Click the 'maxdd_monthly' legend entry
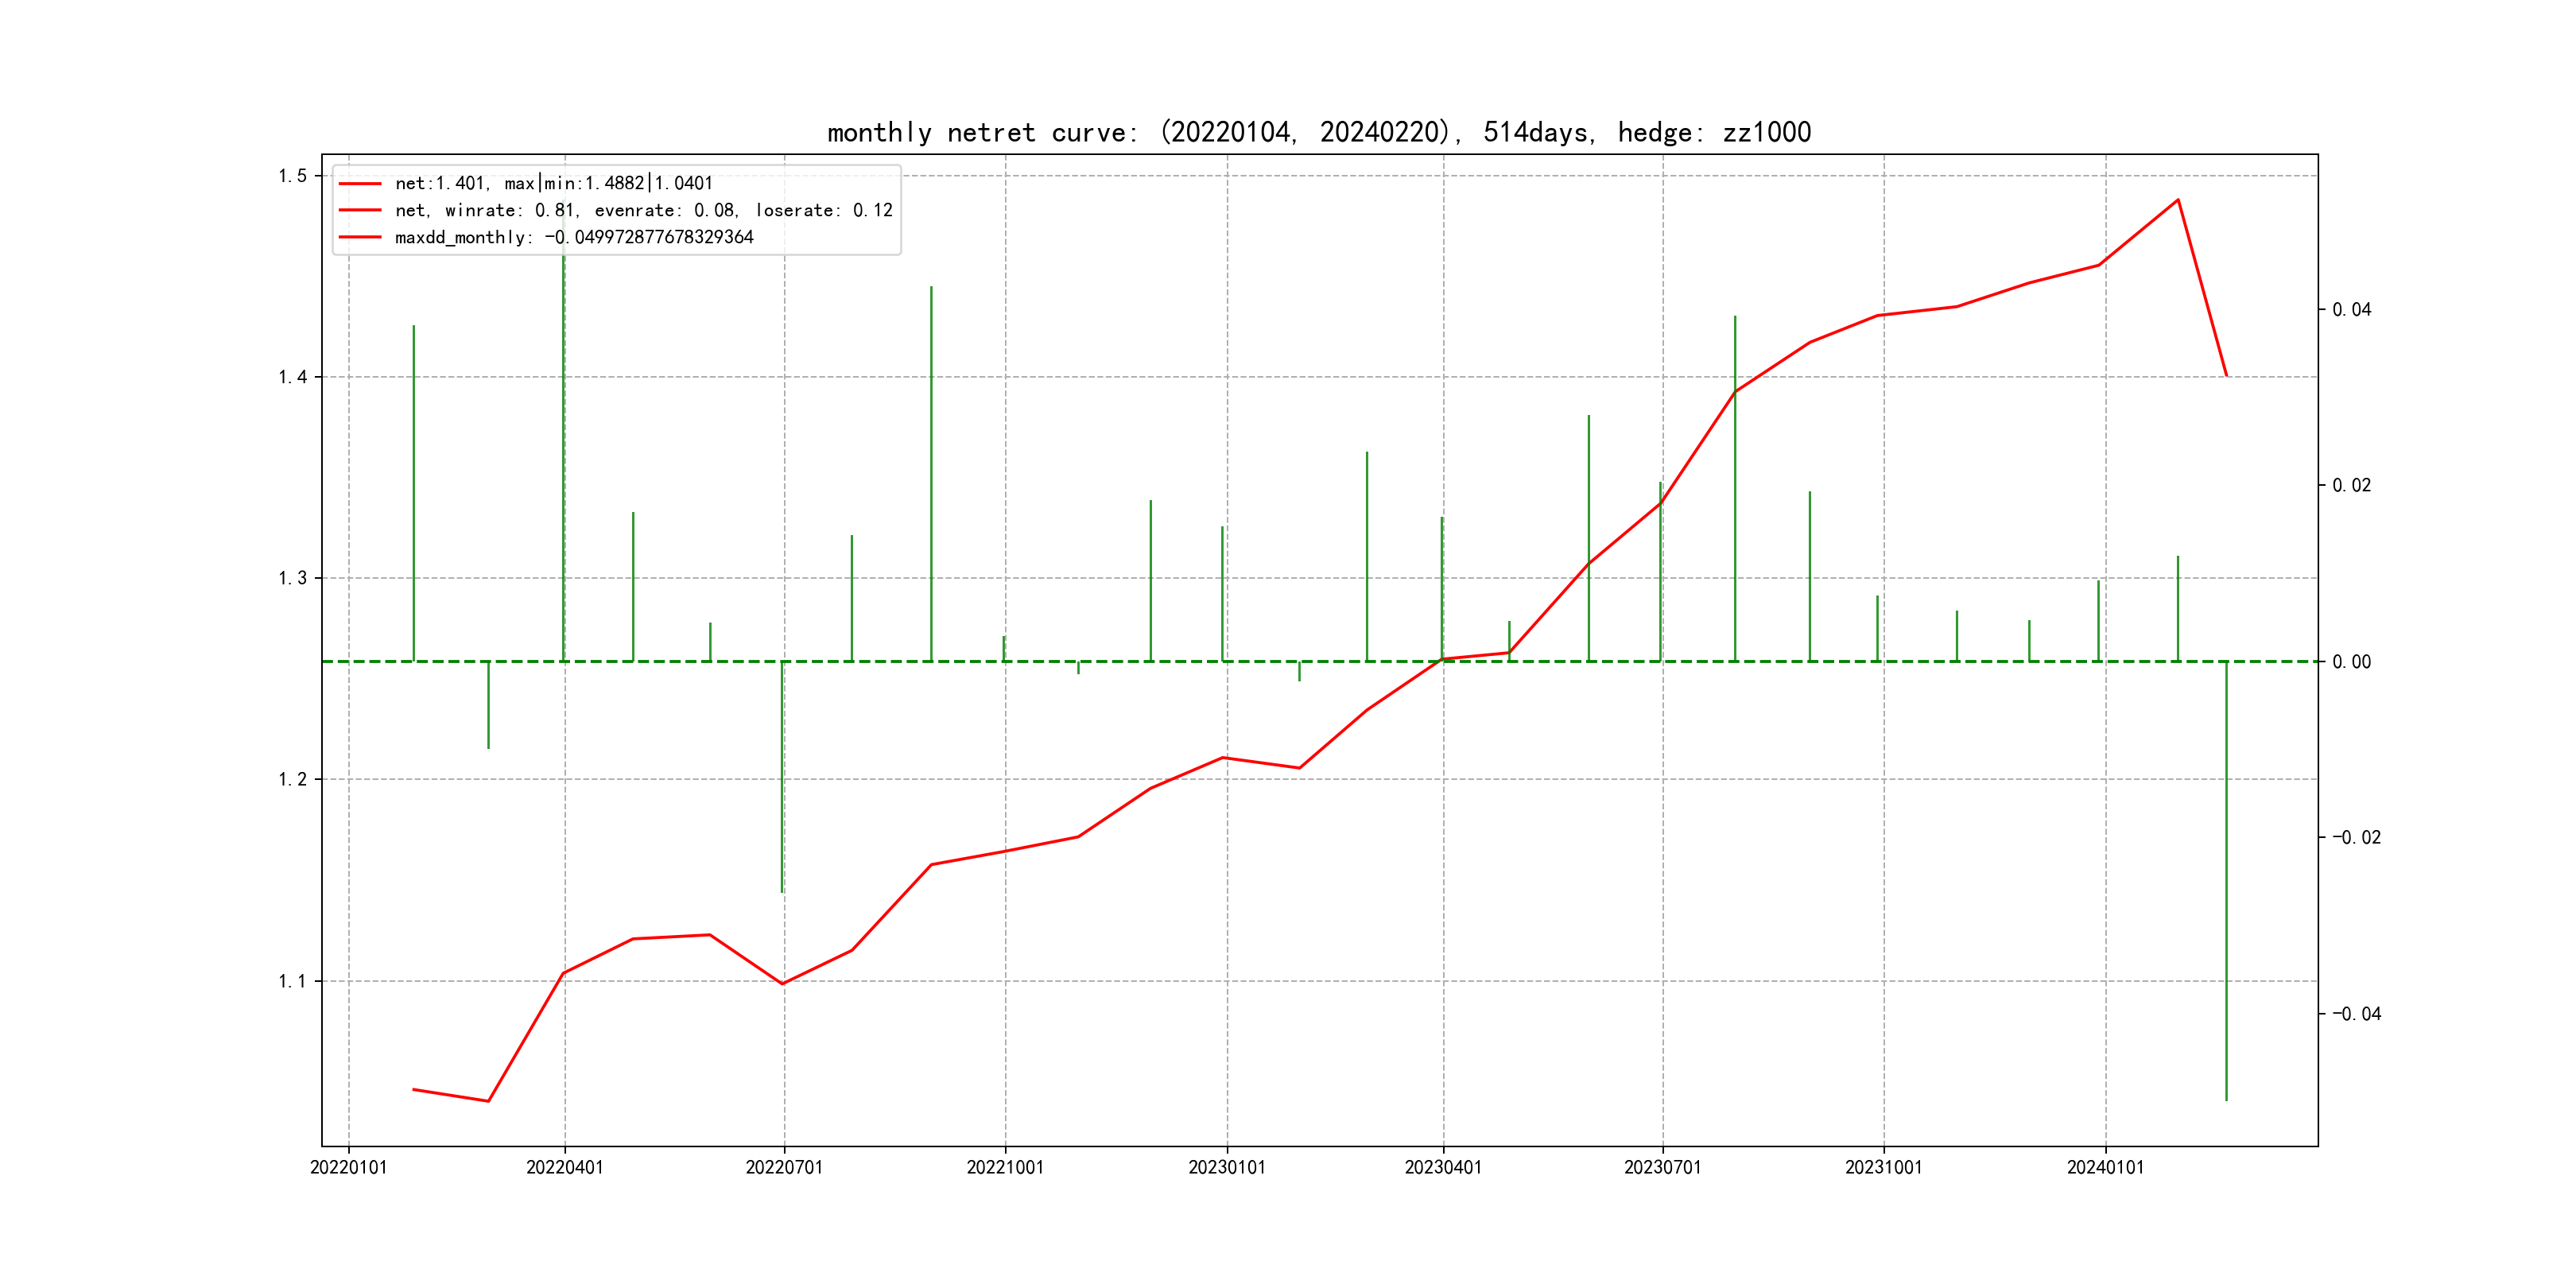Viewport: 2576px width, 1288px height. [573, 237]
